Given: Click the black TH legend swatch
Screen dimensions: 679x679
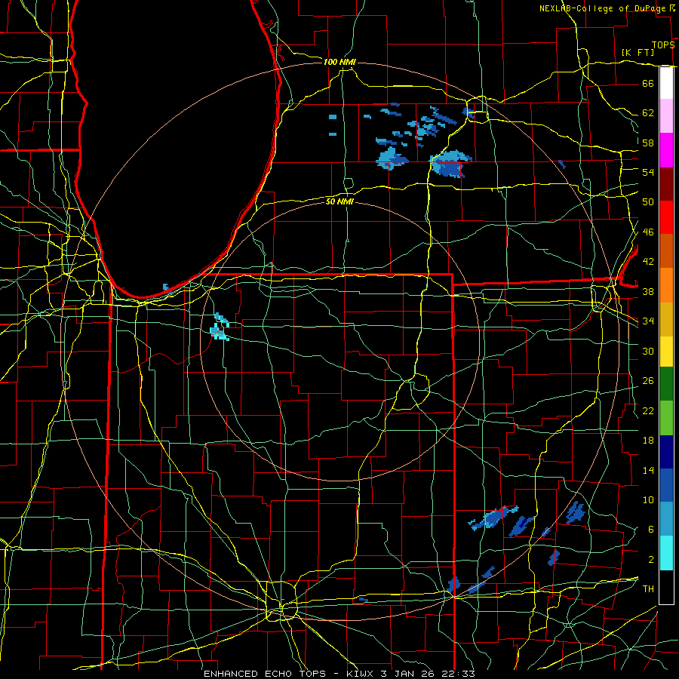Looking at the screenshot, I should click(x=666, y=587).
